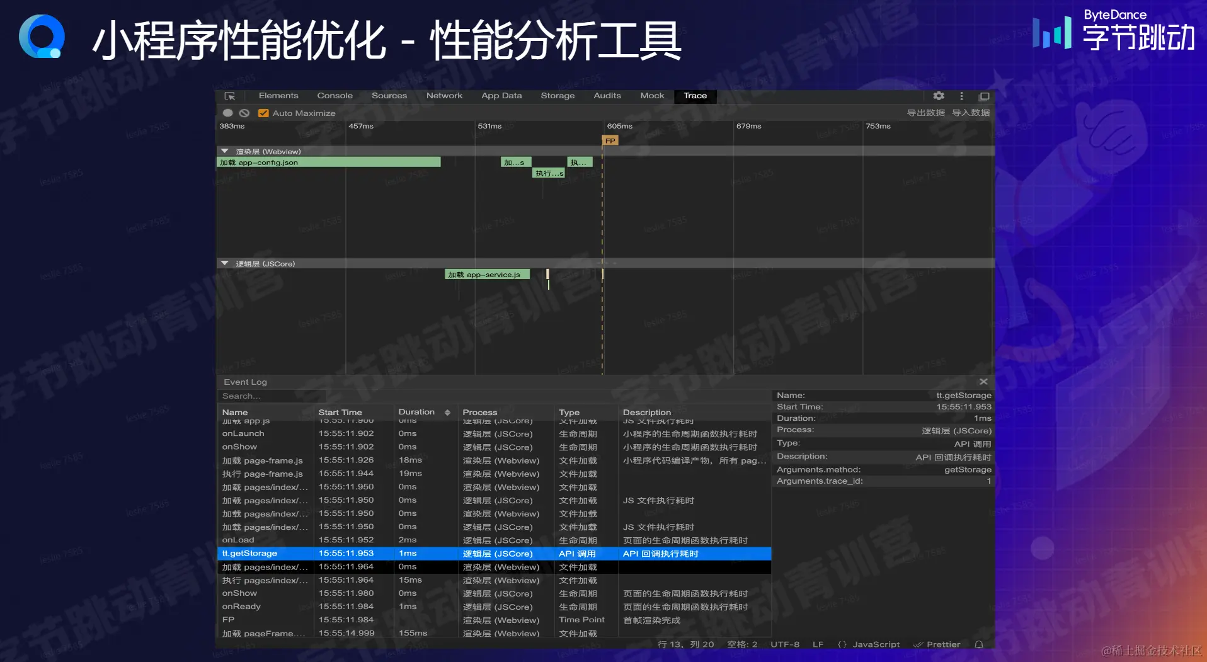Click the 18ms duration cell
The width and height of the screenshot is (1207, 662).
click(x=410, y=460)
